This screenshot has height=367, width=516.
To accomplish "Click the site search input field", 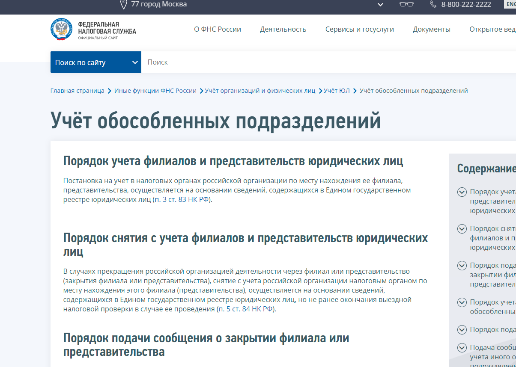I will pyautogui.click(x=328, y=62).
